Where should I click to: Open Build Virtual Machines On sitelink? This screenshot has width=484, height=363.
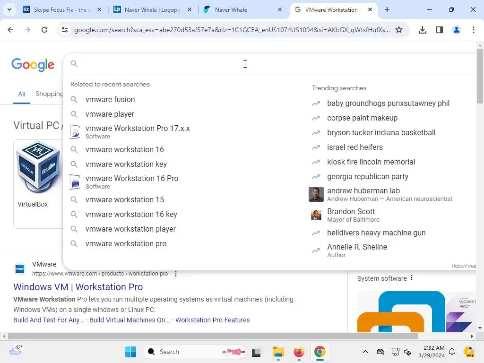point(130,320)
